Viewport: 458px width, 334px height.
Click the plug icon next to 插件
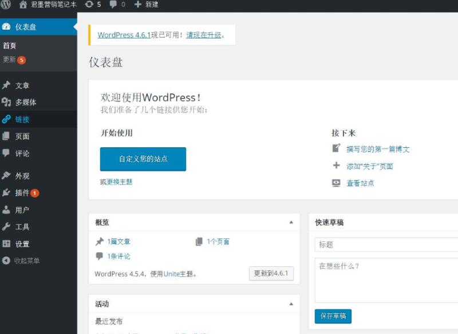[6, 192]
